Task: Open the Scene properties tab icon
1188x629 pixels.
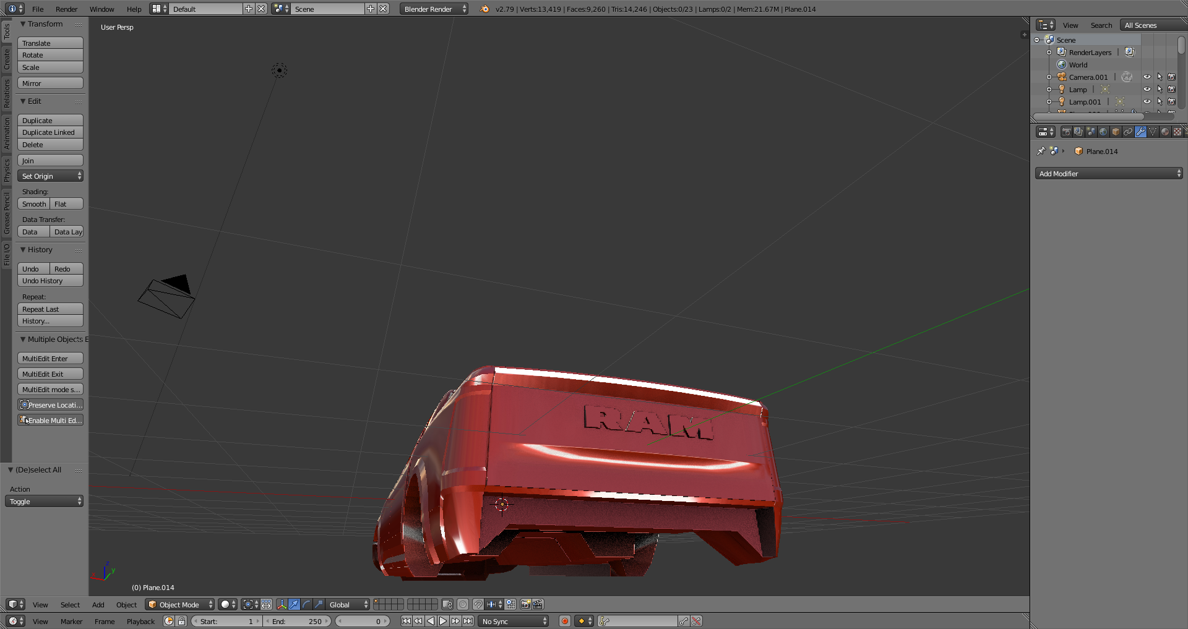Action: pos(1091,132)
